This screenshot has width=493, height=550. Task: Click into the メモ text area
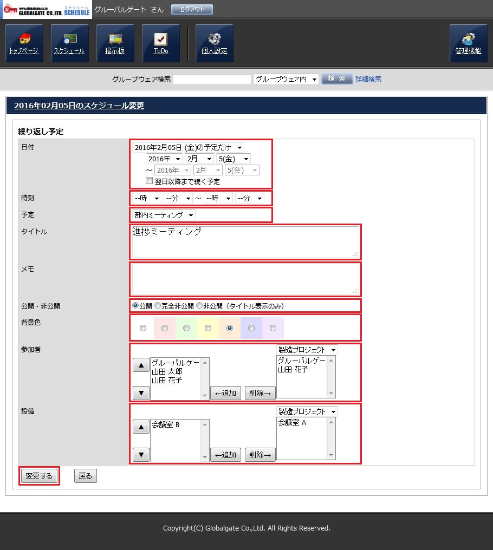(245, 278)
